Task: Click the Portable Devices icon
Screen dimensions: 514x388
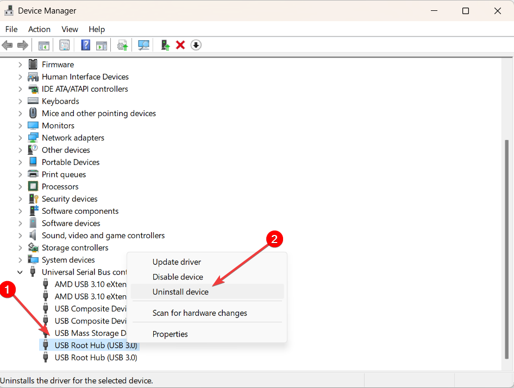Action: (x=33, y=162)
